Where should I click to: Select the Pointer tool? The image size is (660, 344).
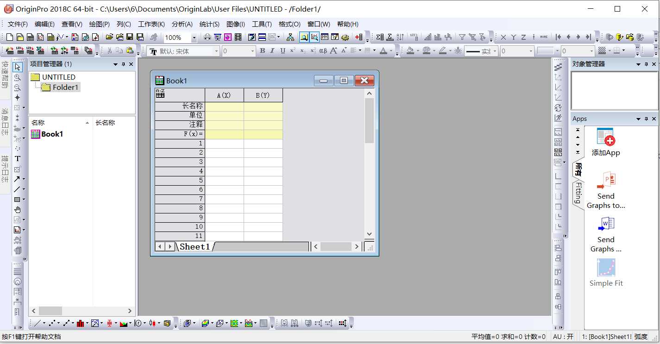(x=18, y=67)
